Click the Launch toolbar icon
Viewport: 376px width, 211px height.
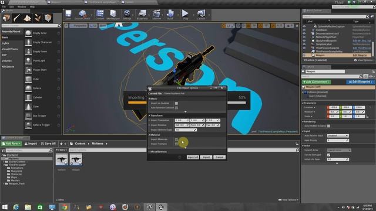[x=201, y=14]
